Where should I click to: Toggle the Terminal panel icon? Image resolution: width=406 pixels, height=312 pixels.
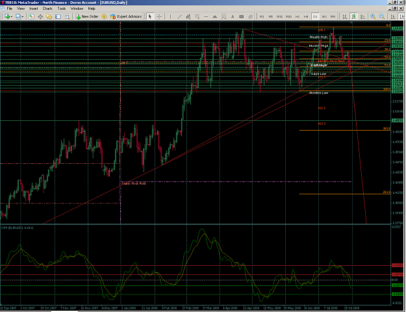click(x=58, y=17)
